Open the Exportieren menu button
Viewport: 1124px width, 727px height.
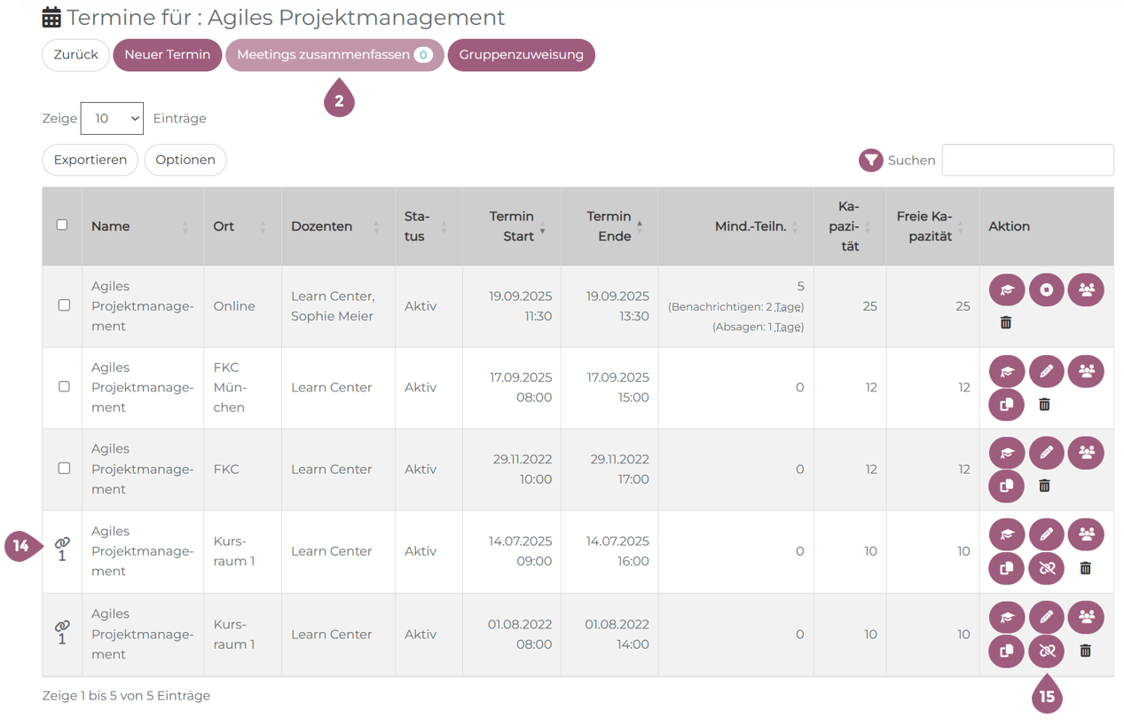(90, 160)
